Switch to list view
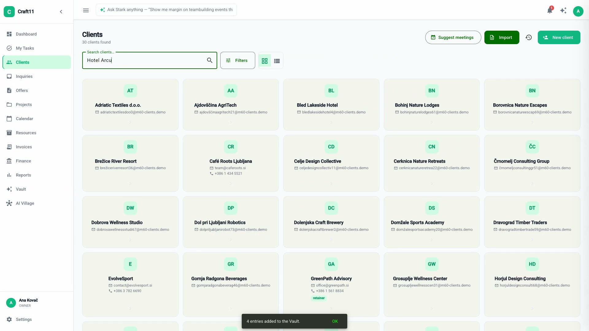The width and height of the screenshot is (589, 331). 277,61
